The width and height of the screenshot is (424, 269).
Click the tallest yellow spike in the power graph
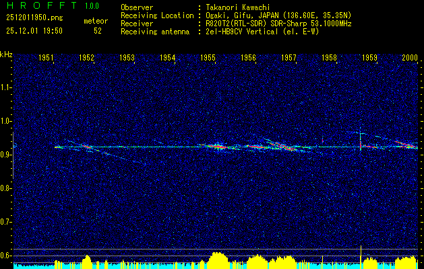coord(361,256)
